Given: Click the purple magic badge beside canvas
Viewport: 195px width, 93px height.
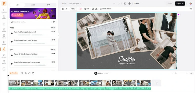Looking at the screenshot, I should (x=178, y=15).
